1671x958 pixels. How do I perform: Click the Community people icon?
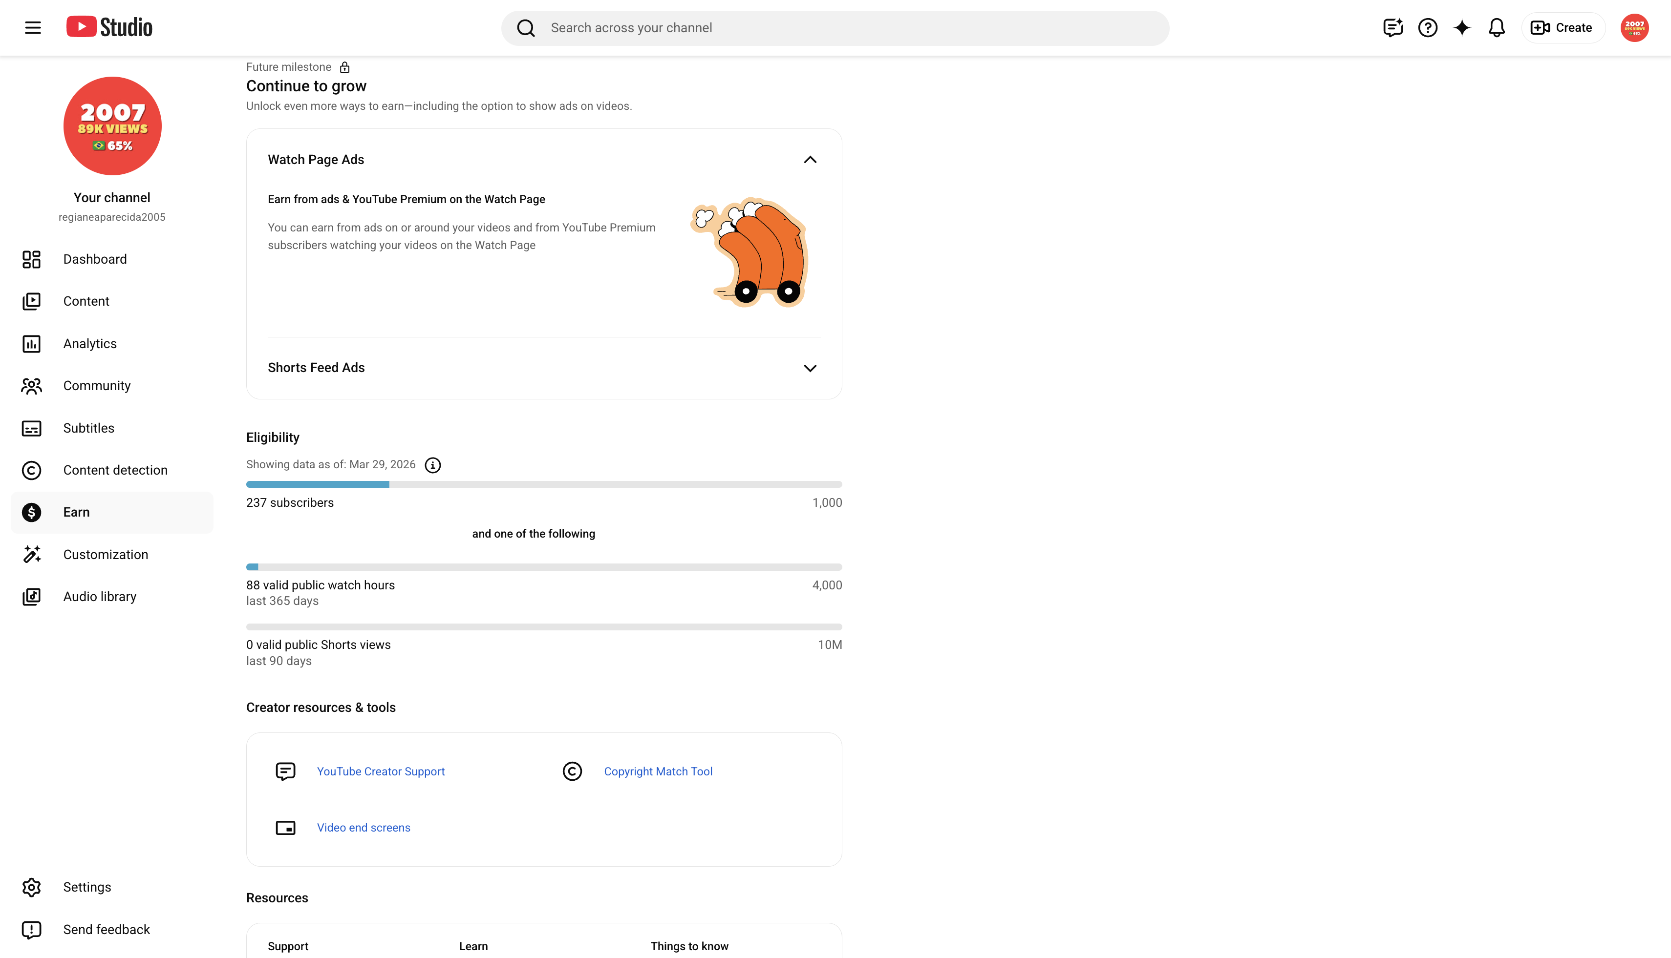[32, 386]
